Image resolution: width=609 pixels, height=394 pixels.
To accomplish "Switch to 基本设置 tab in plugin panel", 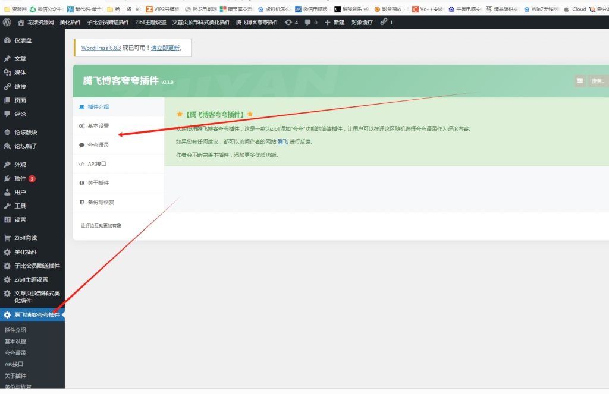I will click(x=98, y=126).
